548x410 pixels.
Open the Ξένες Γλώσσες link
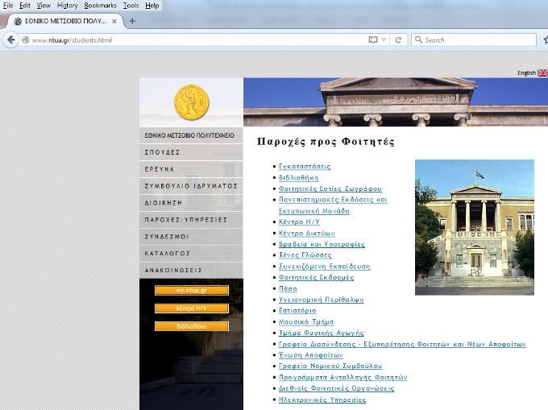[305, 255]
